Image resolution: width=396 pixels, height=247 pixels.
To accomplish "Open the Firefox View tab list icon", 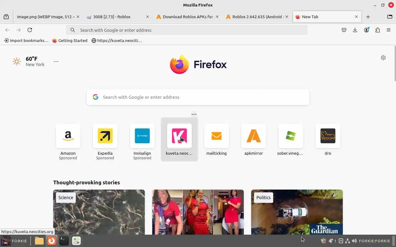I will [x=6, y=17].
